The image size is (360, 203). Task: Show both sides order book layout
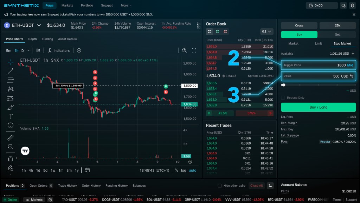pyautogui.click(x=210, y=31)
